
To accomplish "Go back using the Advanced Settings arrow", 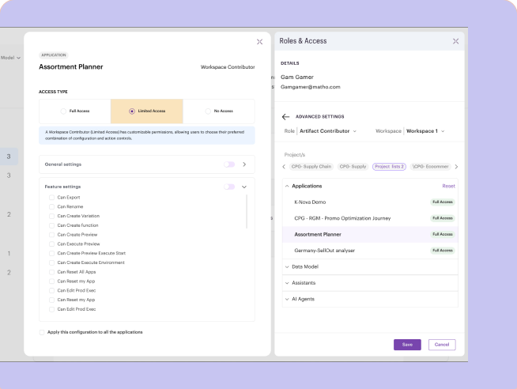I will (x=285, y=117).
